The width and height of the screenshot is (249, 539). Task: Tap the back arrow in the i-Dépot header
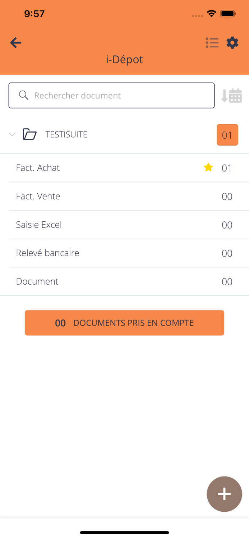15,42
